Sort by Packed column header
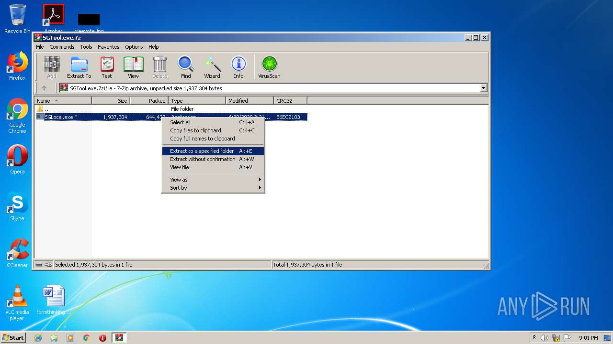 pyautogui.click(x=149, y=100)
